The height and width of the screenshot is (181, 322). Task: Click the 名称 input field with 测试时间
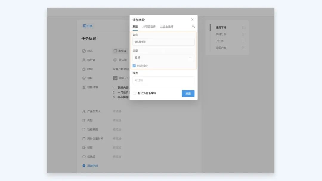163,42
